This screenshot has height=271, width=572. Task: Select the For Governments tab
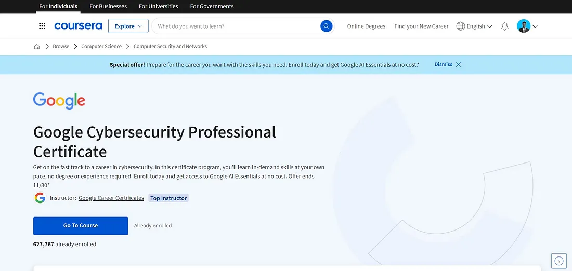coord(212,6)
